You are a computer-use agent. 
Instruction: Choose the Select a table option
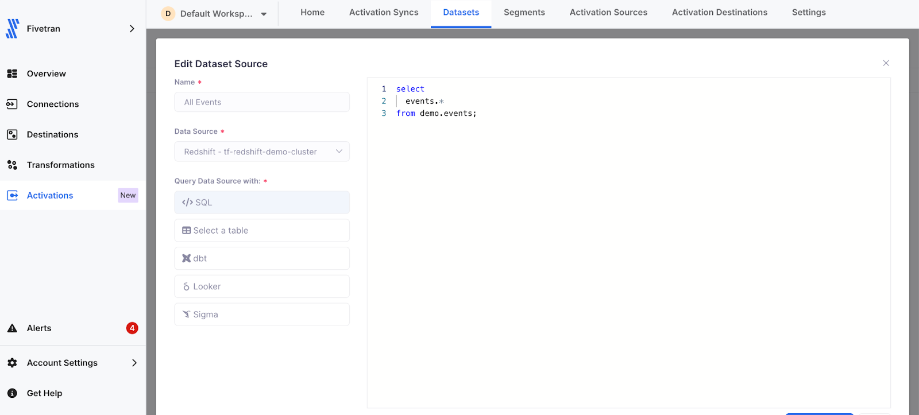pyautogui.click(x=262, y=231)
